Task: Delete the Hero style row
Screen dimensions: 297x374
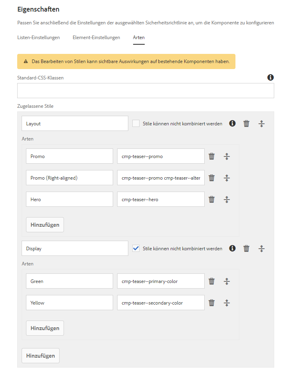Action: pyautogui.click(x=212, y=200)
